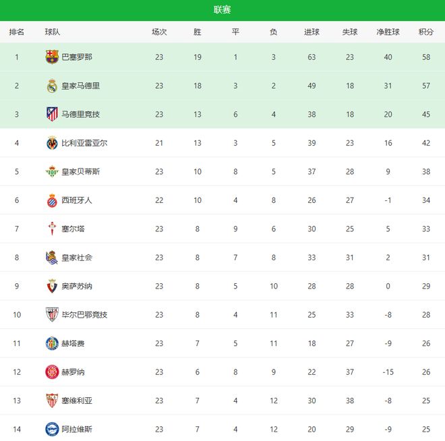Click the 净胜球 column header
445x441 pixels.
click(x=388, y=32)
